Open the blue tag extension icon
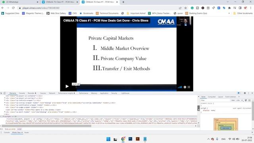Image resolution: width=254 pixels, height=143 pixels. tap(224, 8)
